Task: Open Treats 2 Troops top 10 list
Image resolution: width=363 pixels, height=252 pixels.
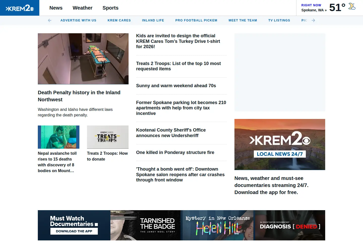Action: [x=178, y=66]
